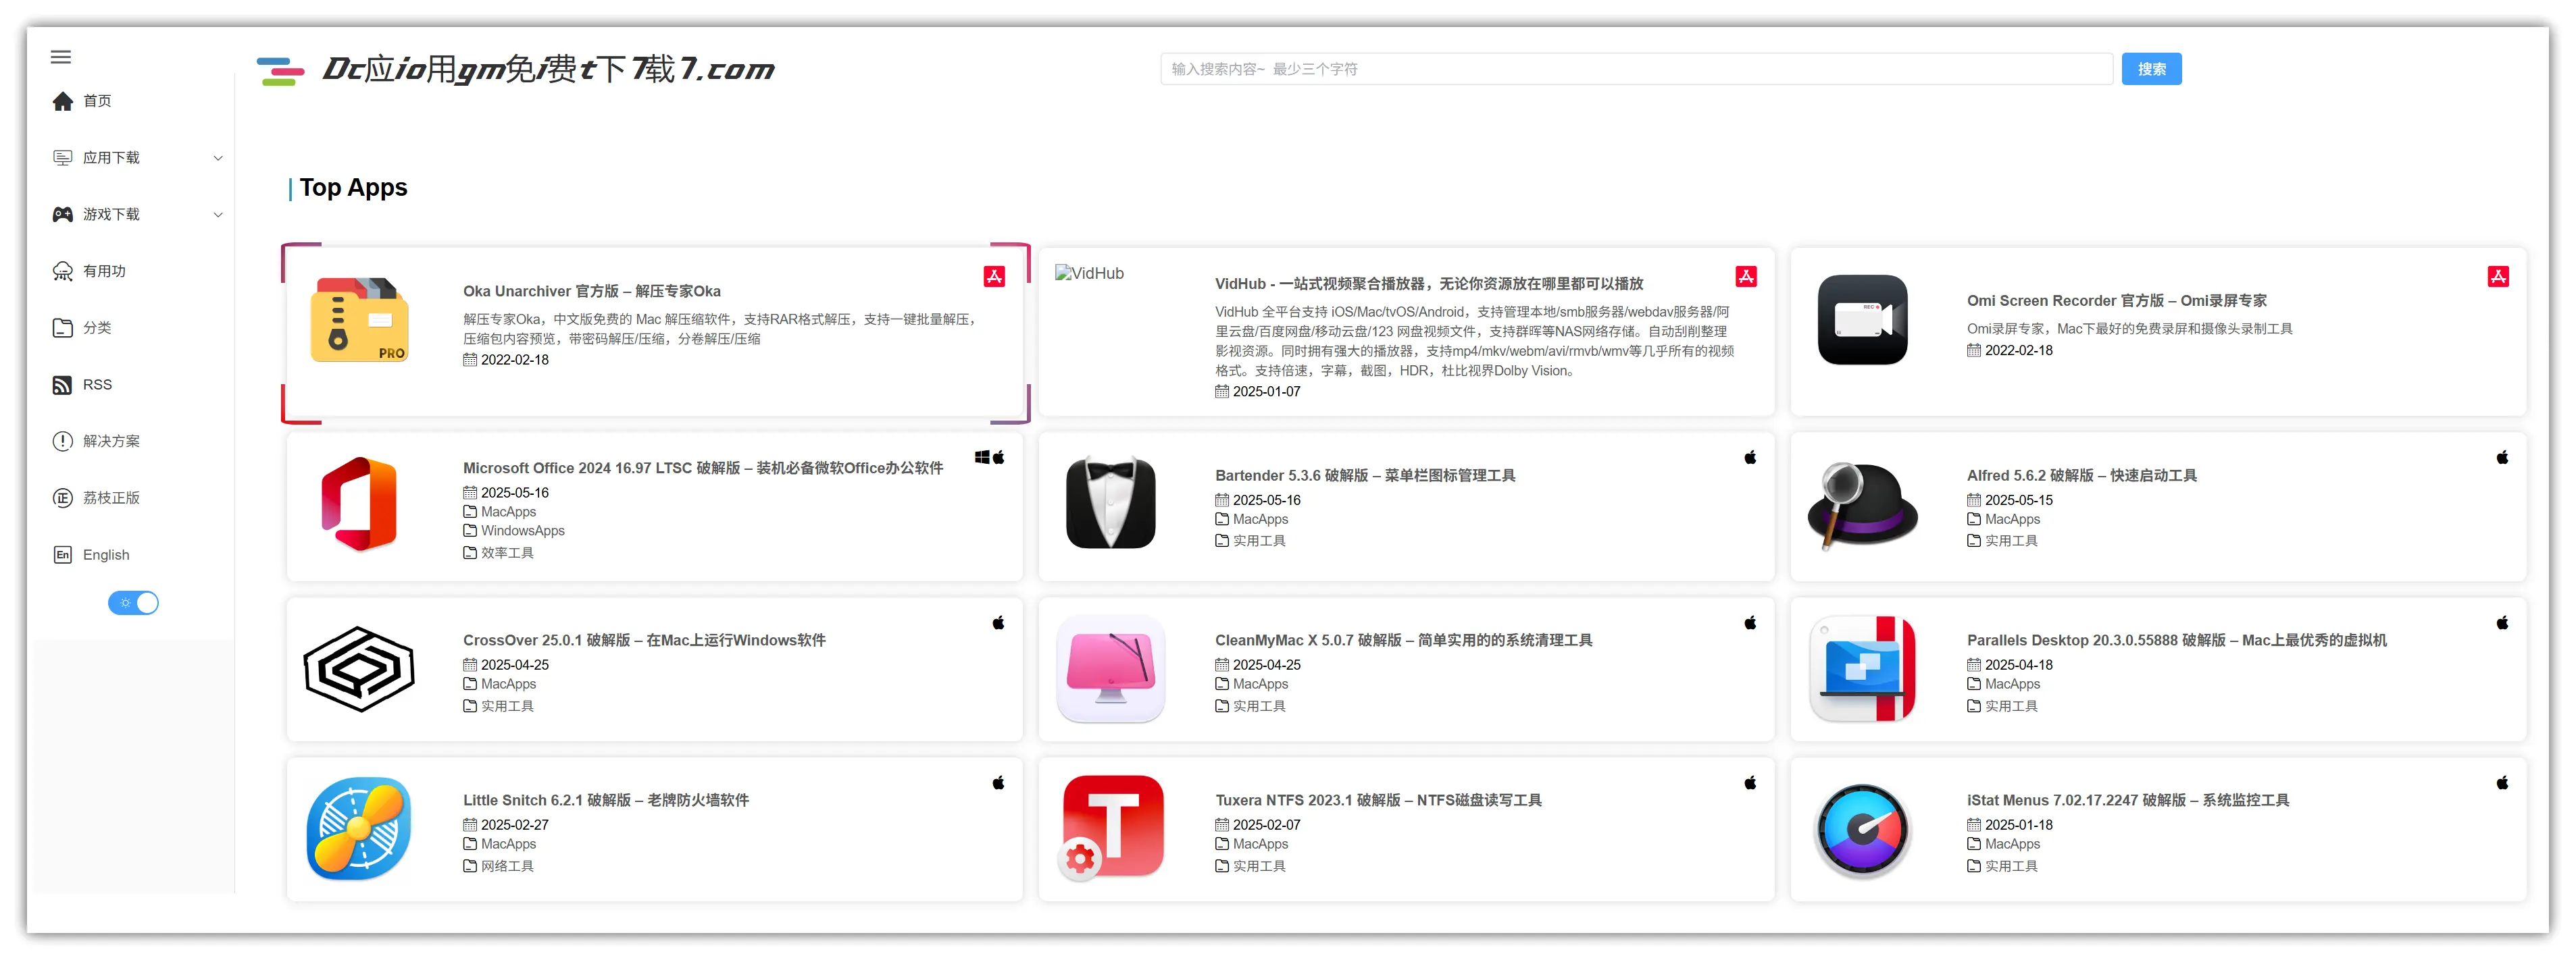Image resolution: width=2576 pixels, height=960 pixels.
Task: Click the CrossOver app icon
Action: (x=359, y=669)
